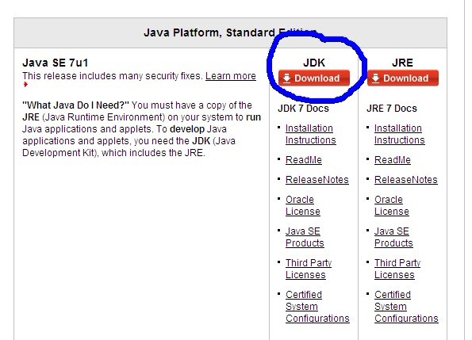Click the JRE column heading

402,63
